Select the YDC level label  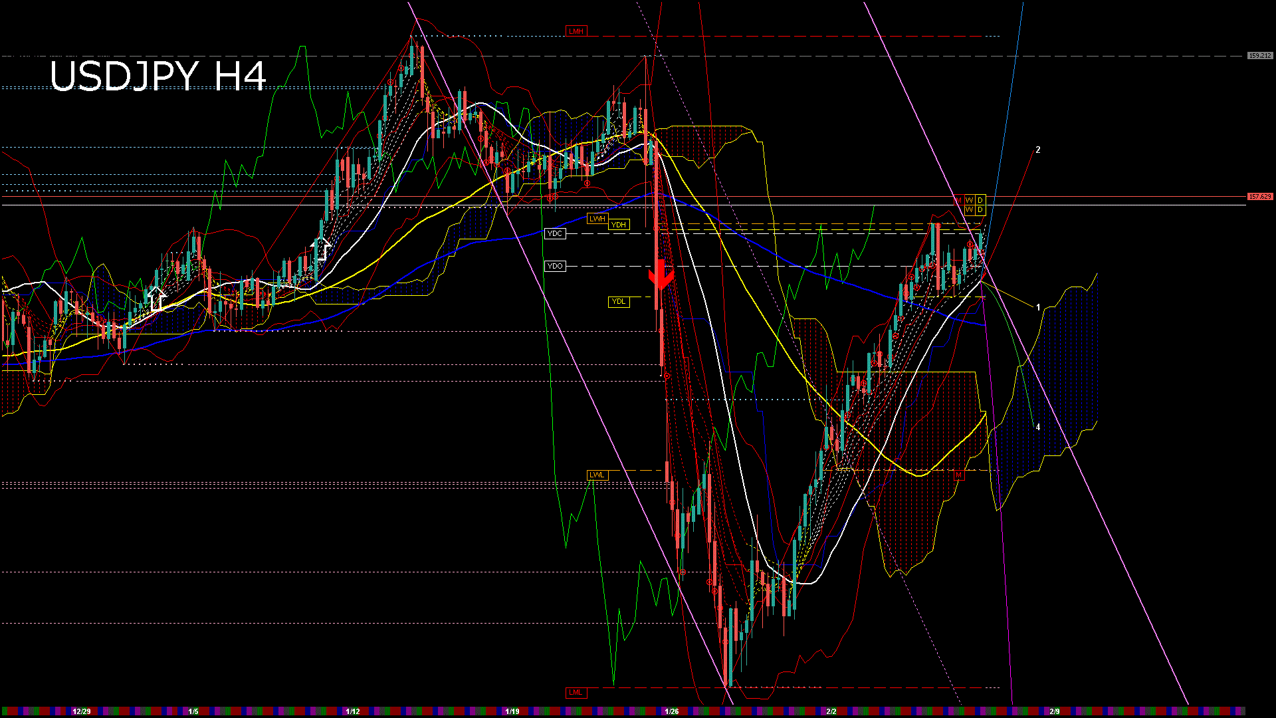[555, 234]
